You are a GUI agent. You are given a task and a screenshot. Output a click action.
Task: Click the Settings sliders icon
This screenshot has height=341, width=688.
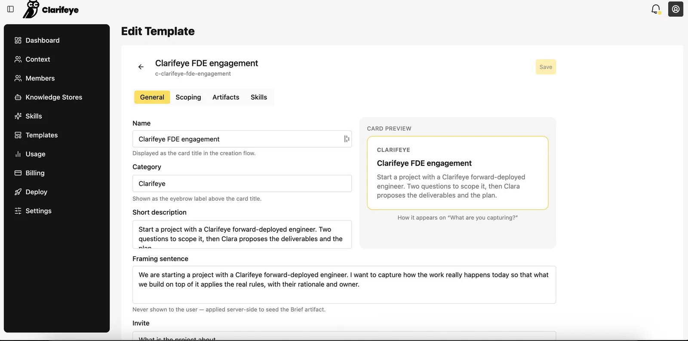pos(18,211)
